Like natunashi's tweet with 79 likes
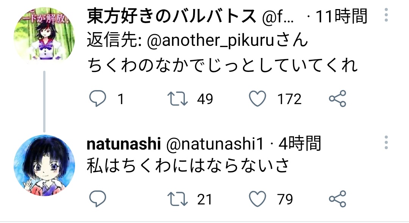Image resolution: width=409 pixels, height=223 pixels. (x=257, y=199)
